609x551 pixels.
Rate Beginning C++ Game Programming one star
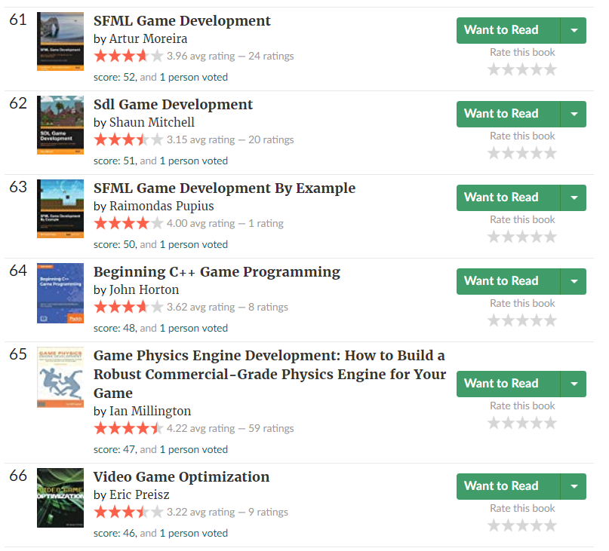tap(494, 320)
